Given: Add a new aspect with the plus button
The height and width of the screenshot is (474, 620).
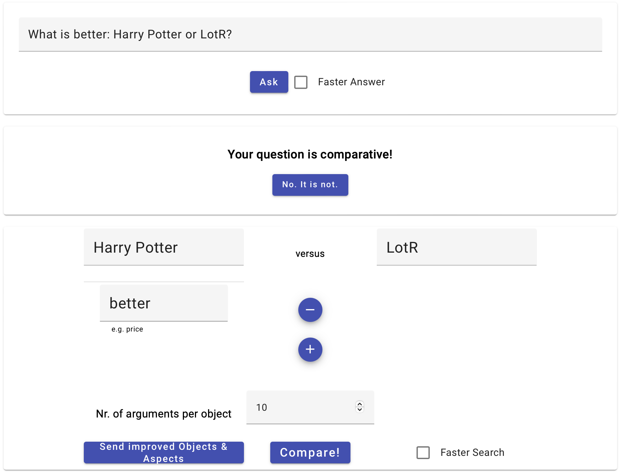Looking at the screenshot, I should (310, 350).
